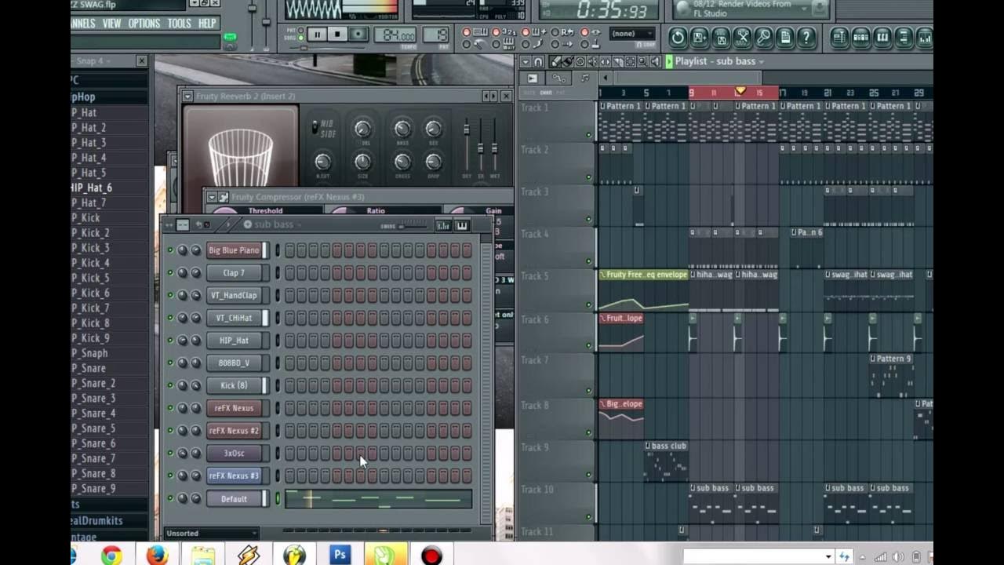The width and height of the screenshot is (1004, 565).
Task: Select the playlist paint brush tool
Action: [567, 61]
